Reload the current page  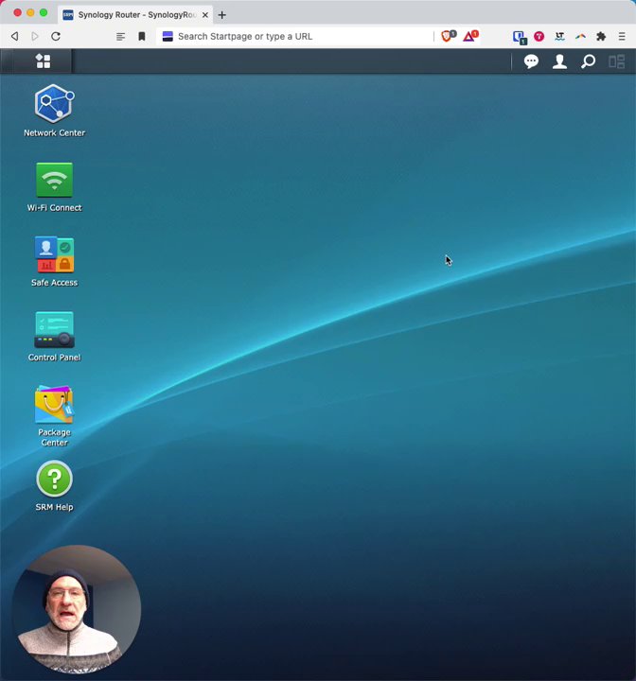(56, 37)
